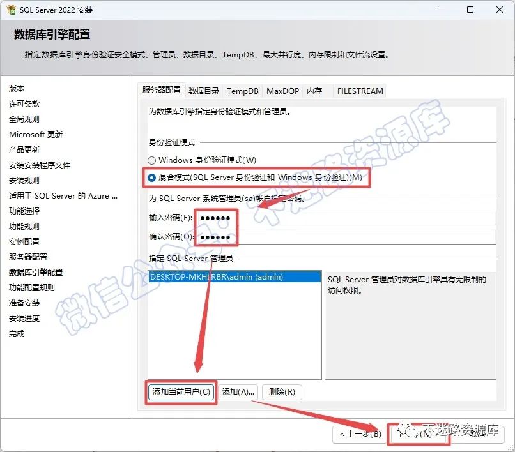
Task: Open the FILESTREAM tab
Action: click(x=360, y=91)
